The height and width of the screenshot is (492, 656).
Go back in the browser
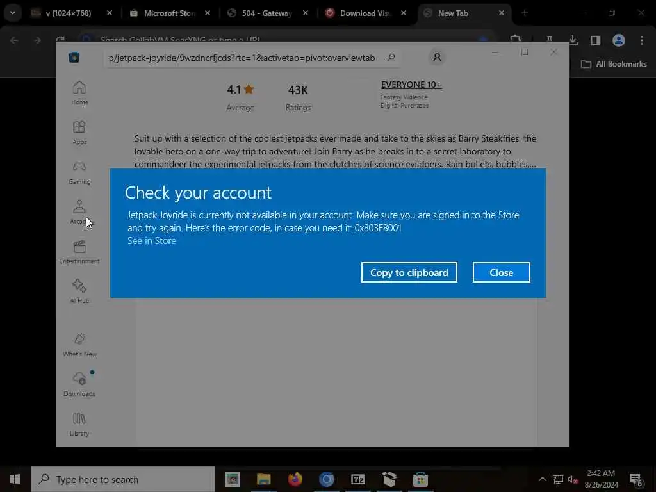14,40
